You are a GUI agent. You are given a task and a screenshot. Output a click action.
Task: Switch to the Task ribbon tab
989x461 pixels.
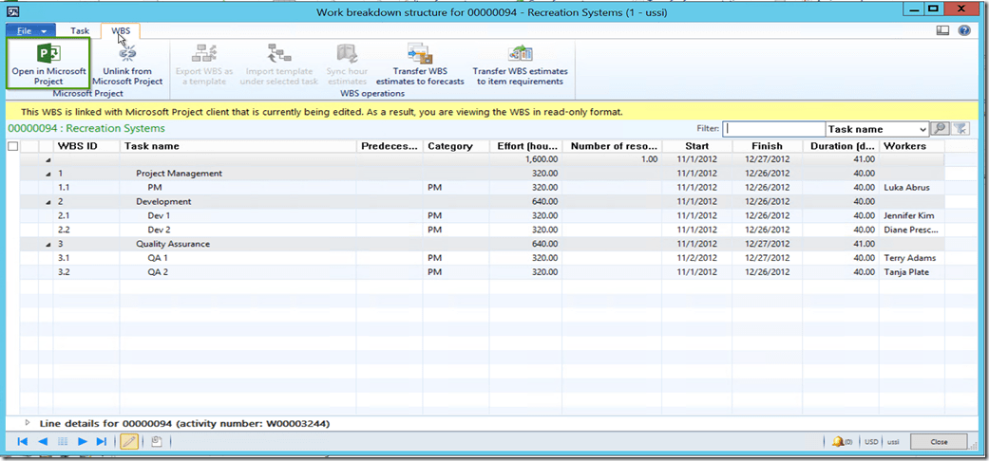(80, 30)
